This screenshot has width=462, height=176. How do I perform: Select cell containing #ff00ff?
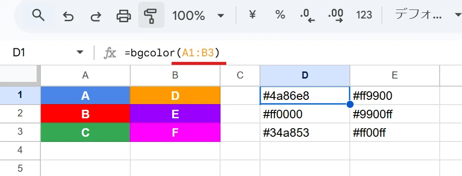pyautogui.click(x=395, y=132)
